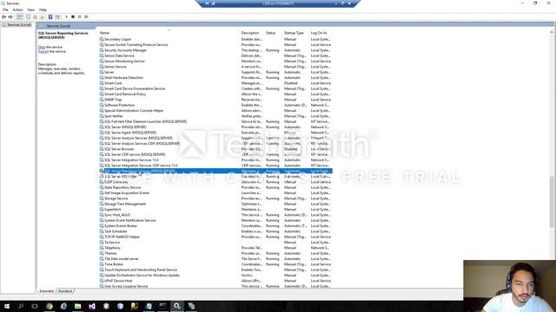Open the Windows Start button

[x=7, y=306]
